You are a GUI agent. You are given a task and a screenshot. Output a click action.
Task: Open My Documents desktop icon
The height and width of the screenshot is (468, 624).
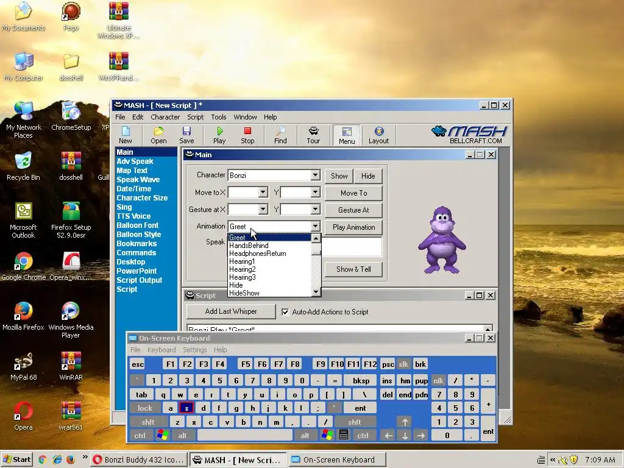(23, 16)
